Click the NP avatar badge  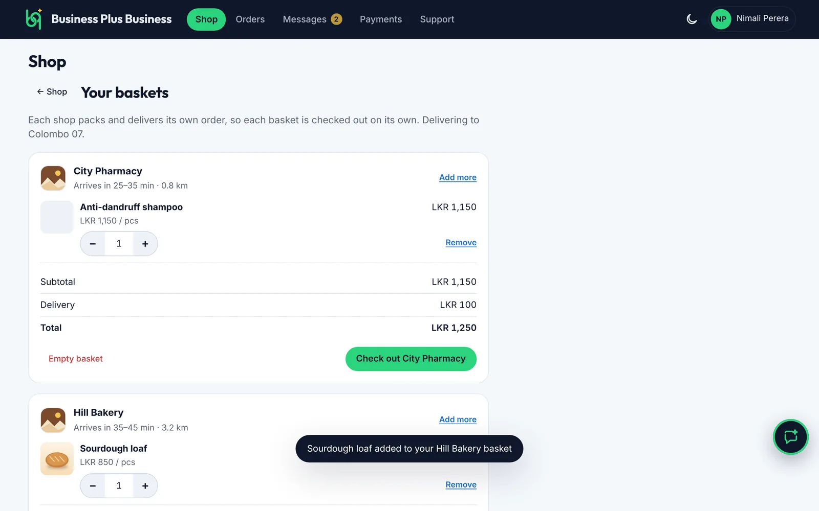(721, 19)
